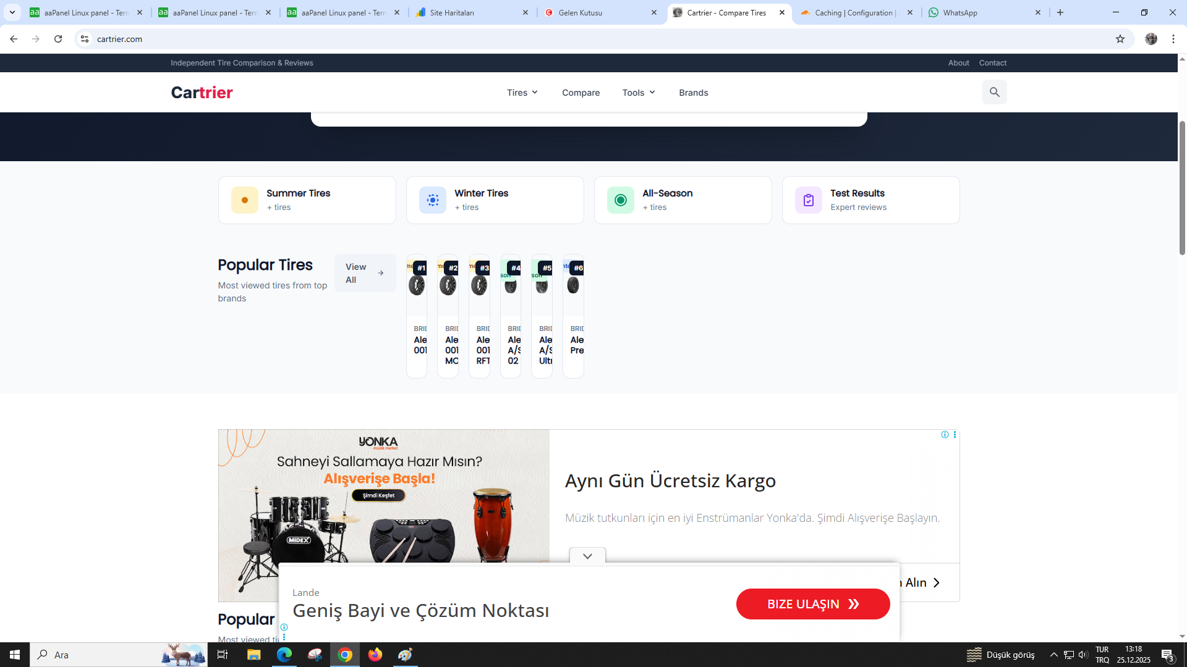
Task: Click the Test Results clipboard icon
Action: (809, 200)
